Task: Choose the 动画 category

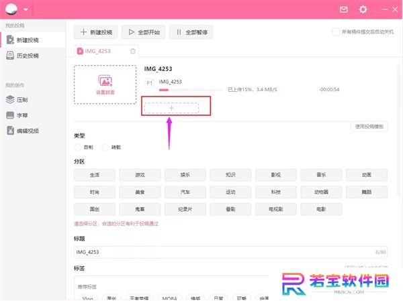Action: coord(367,175)
